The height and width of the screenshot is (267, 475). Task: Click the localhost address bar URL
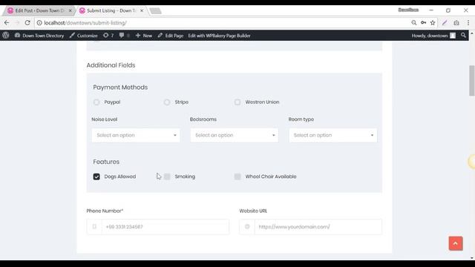85,23
